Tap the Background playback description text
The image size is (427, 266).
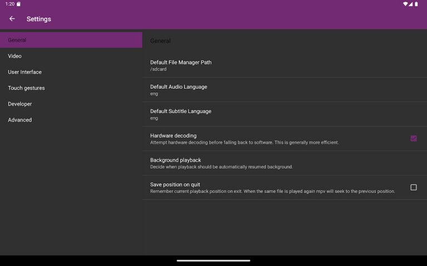(221, 167)
